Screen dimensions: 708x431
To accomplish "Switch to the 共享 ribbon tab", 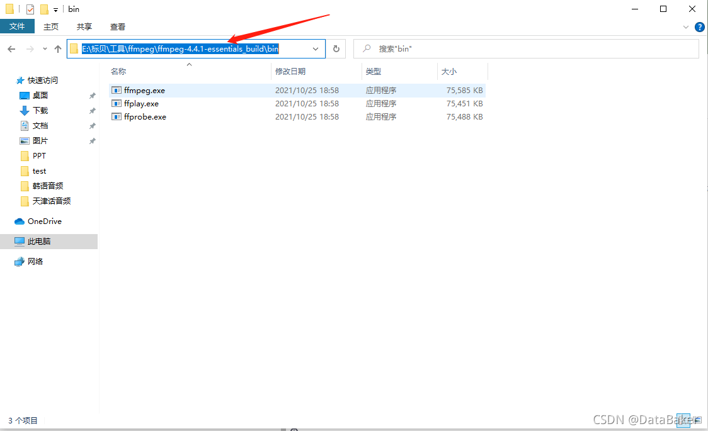I will [x=84, y=26].
